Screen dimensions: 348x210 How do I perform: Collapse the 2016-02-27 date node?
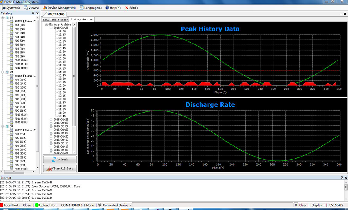point(51,28)
